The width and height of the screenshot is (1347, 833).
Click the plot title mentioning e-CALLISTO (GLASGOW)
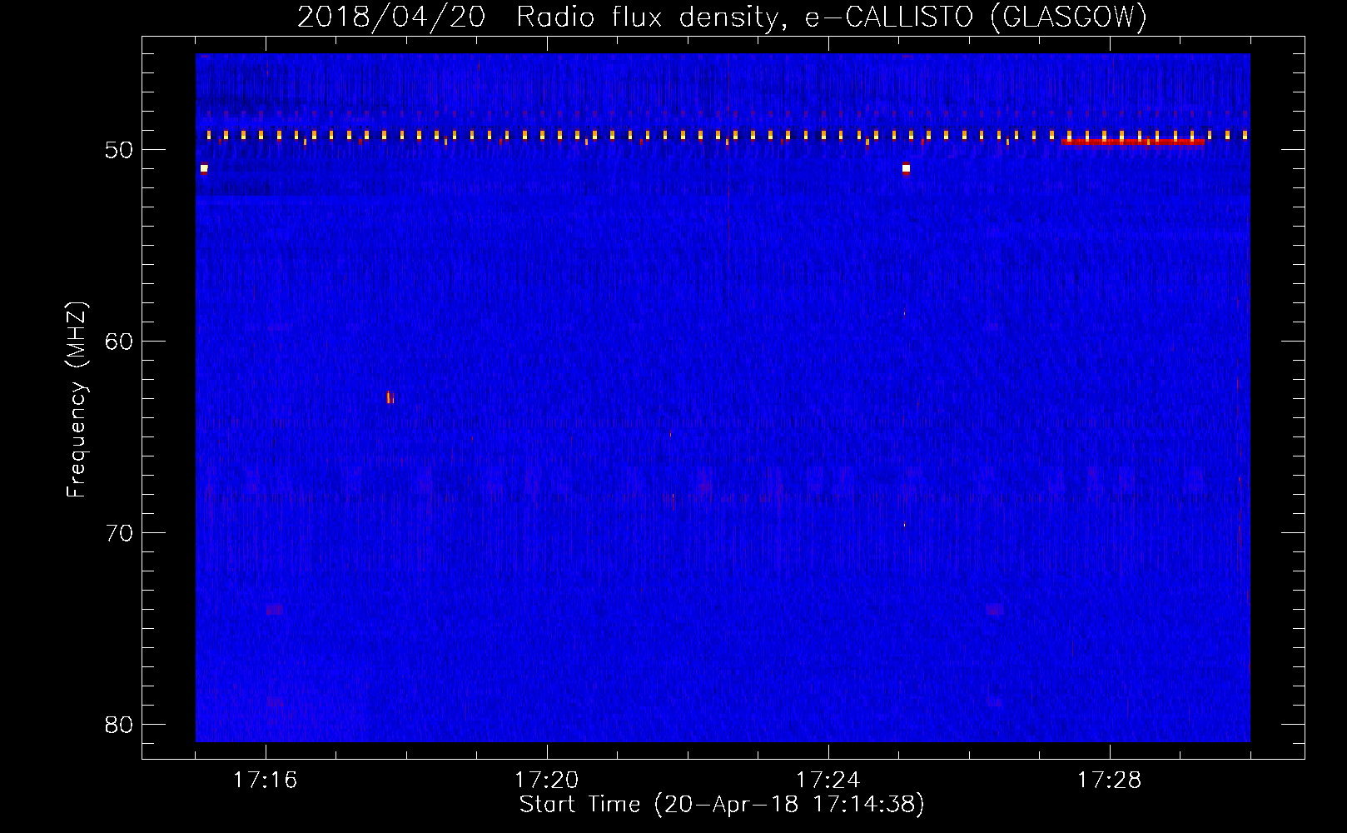[722, 17]
